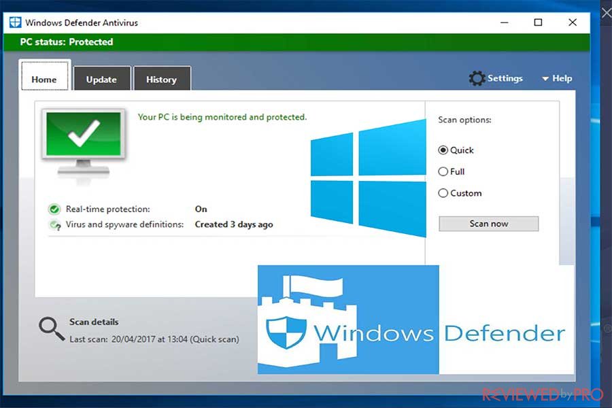Image resolution: width=612 pixels, height=408 pixels.
Task: Click the 'PC status: Protected' text
Action: pos(67,41)
